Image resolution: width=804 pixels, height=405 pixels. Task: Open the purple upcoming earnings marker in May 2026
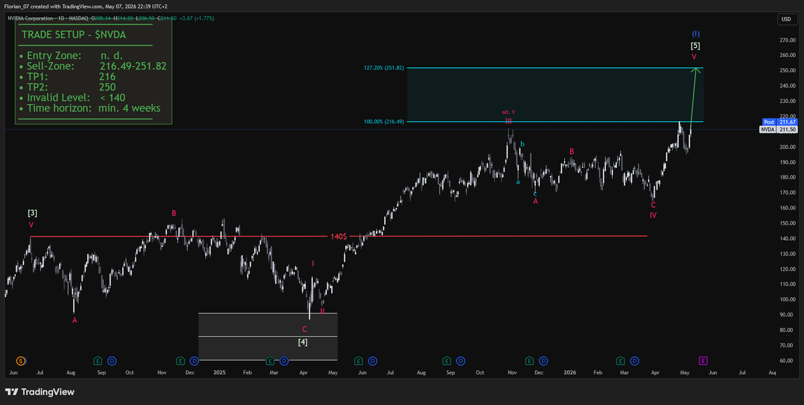click(703, 360)
